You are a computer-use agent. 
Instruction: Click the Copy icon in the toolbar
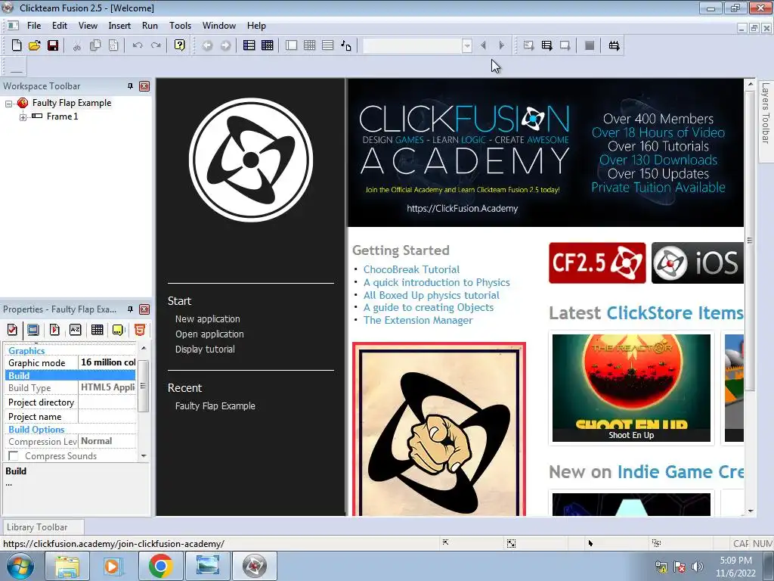tap(95, 45)
